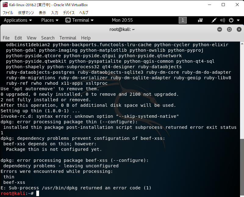Click the 'invoke-rc.d: syntax error' line

coord(90,116)
